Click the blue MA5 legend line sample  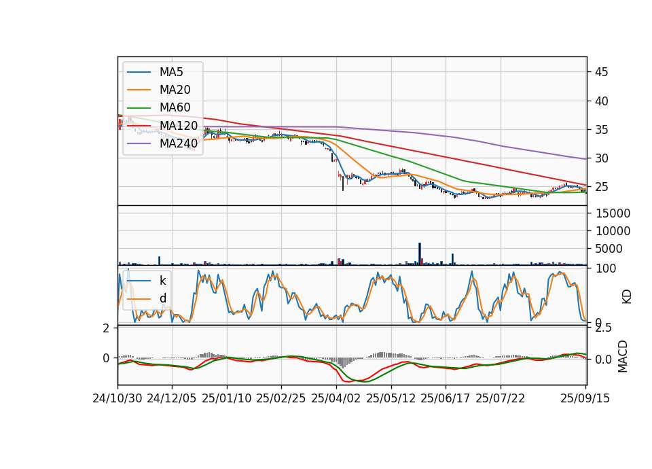pos(139,73)
